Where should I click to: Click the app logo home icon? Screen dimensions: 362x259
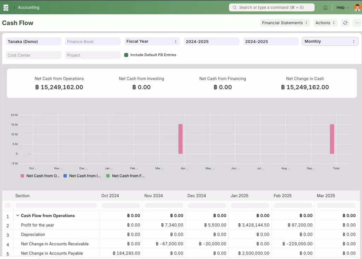6,7
